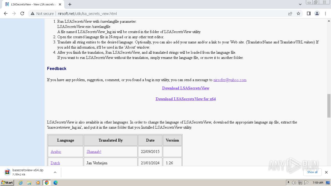Click the Version column header
The height and width of the screenshot is (186, 331).
172,140
